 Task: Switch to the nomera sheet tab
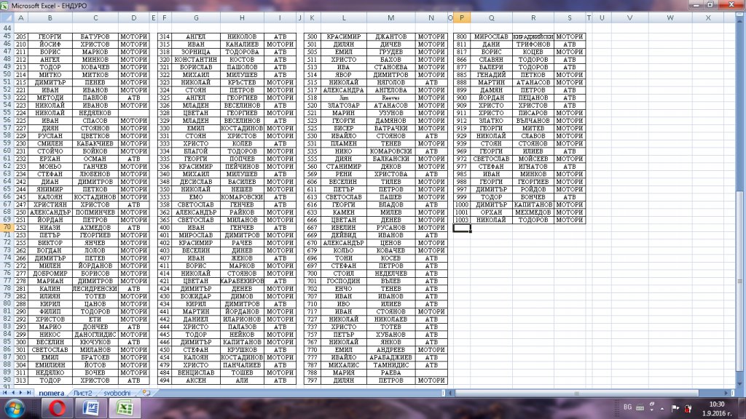pos(51,393)
